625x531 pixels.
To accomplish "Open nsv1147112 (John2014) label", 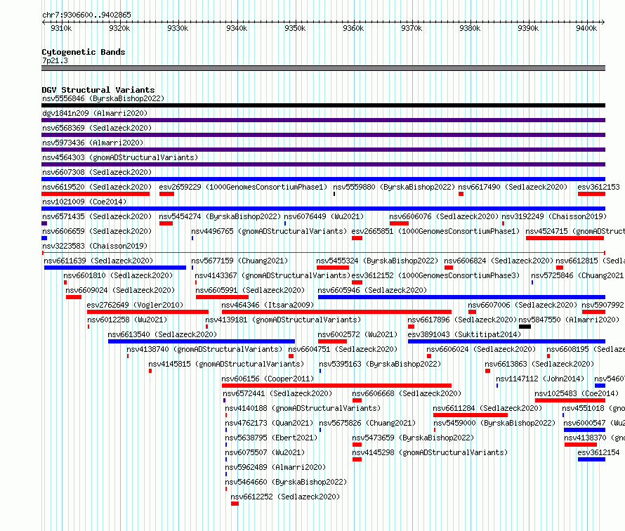I will 540,379.
